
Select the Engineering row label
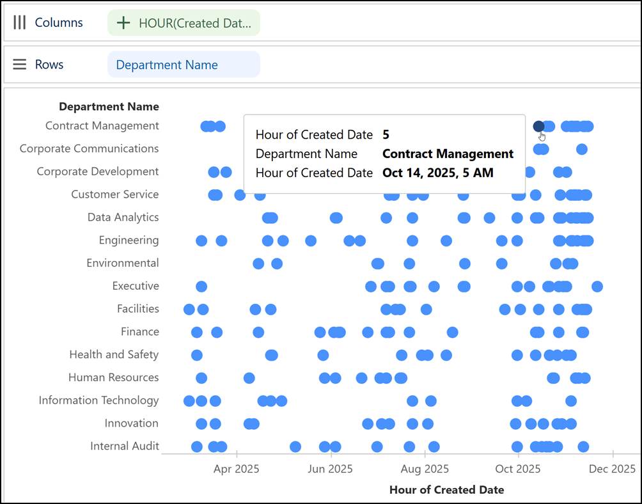tap(129, 240)
